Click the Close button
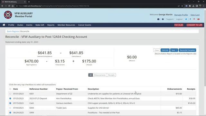 tap(157, 50)
